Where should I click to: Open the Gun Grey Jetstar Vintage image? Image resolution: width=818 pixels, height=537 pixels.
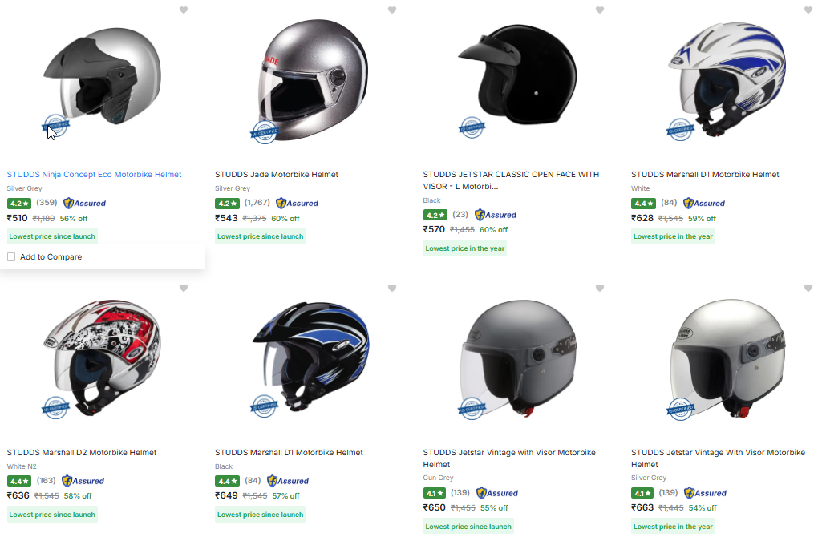click(x=518, y=357)
